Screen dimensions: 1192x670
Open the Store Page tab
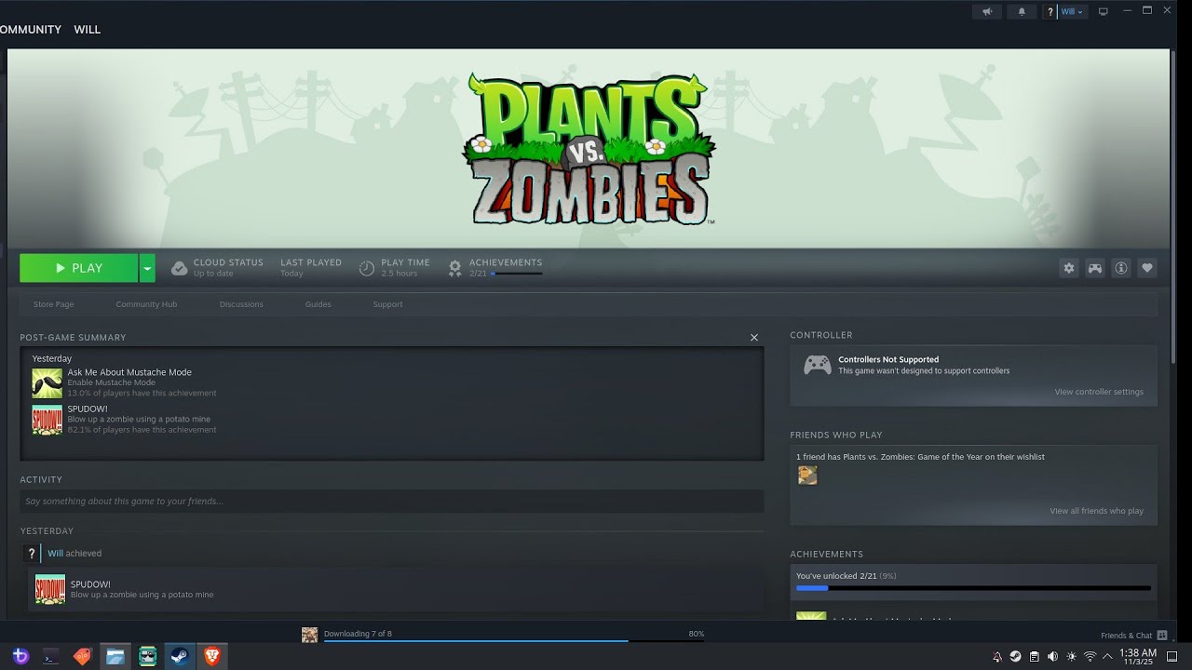(x=53, y=304)
